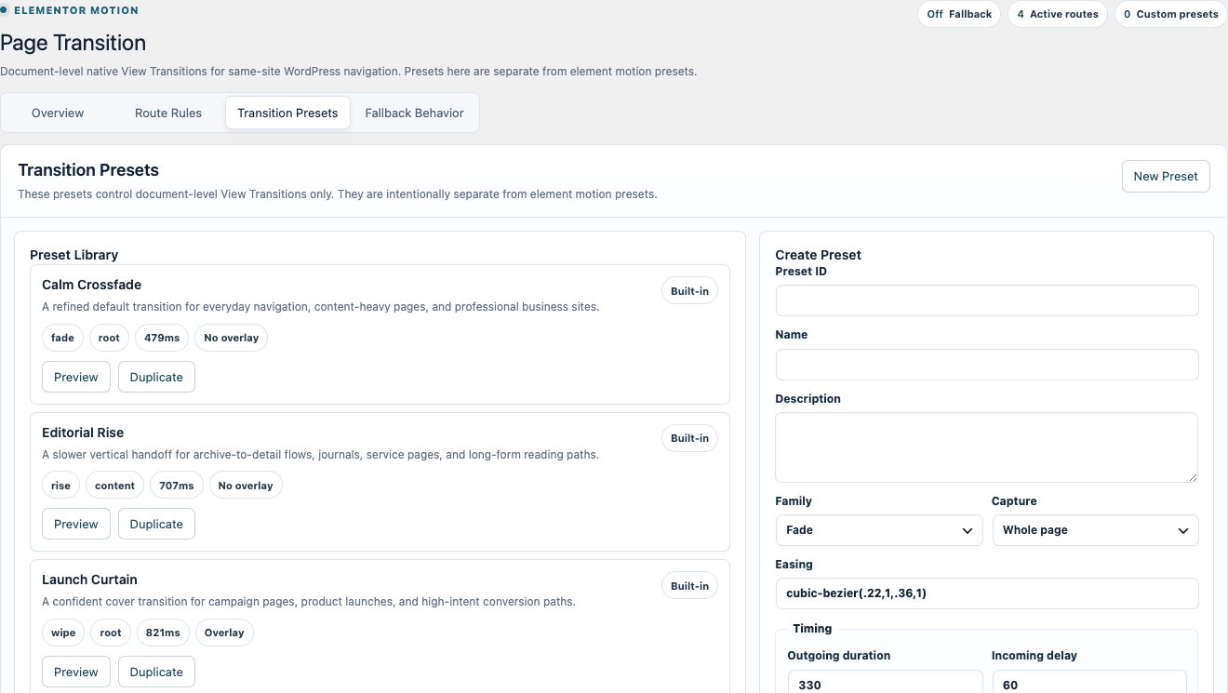This screenshot has height=693, width=1228.
Task: Switch to the Route Rules tab
Action: click(x=168, y=113)
